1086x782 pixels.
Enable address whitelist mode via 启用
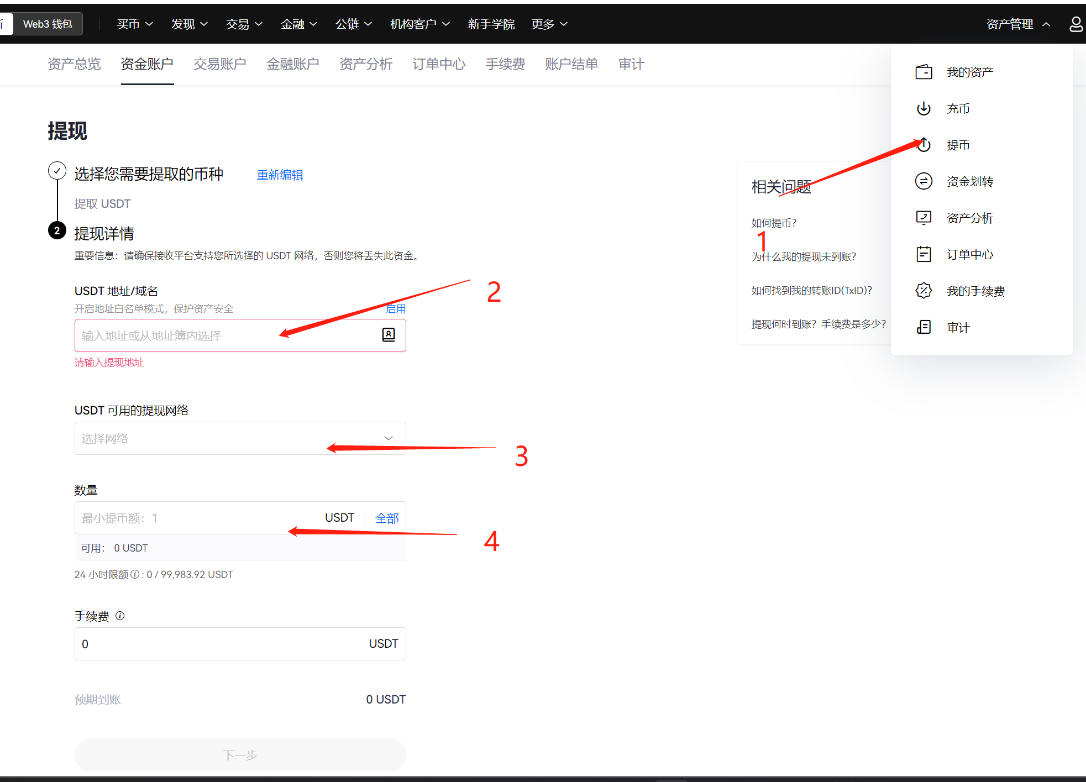(396, 309)
